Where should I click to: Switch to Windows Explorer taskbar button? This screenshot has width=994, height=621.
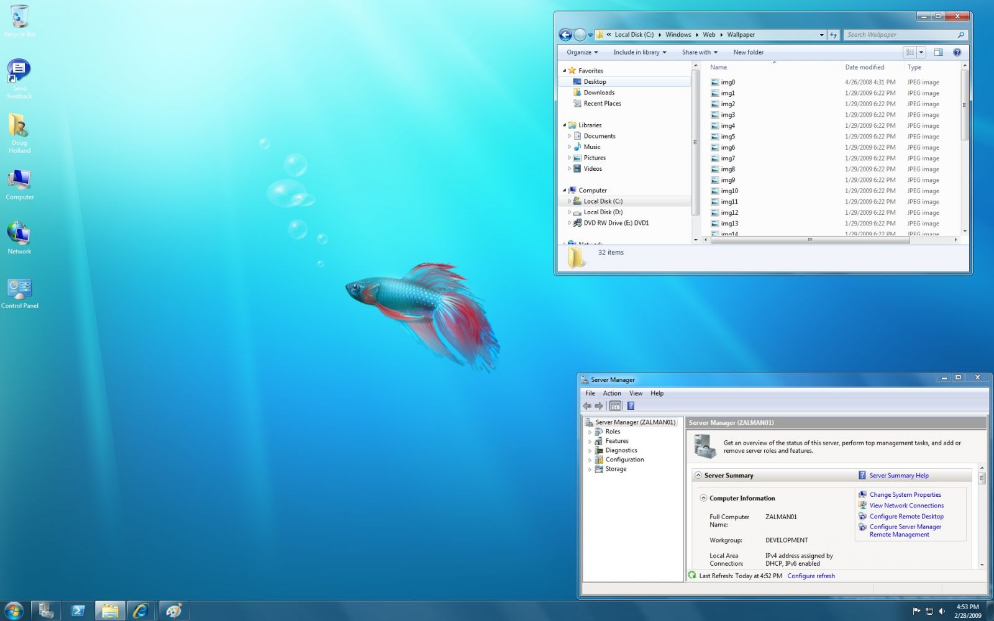111,610
